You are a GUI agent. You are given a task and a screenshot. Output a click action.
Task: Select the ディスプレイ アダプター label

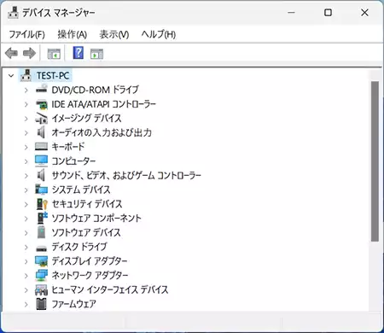[90, 260]
